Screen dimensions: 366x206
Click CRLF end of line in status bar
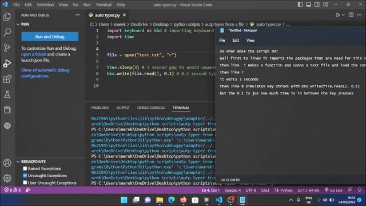265,190
